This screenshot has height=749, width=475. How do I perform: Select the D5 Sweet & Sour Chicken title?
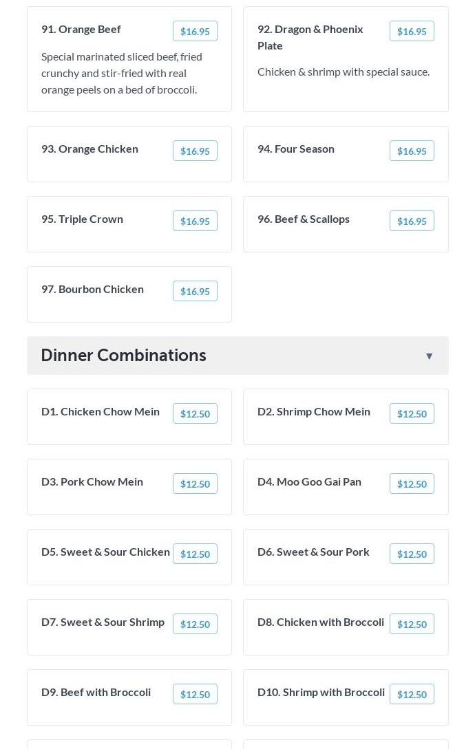coord(105,552)
